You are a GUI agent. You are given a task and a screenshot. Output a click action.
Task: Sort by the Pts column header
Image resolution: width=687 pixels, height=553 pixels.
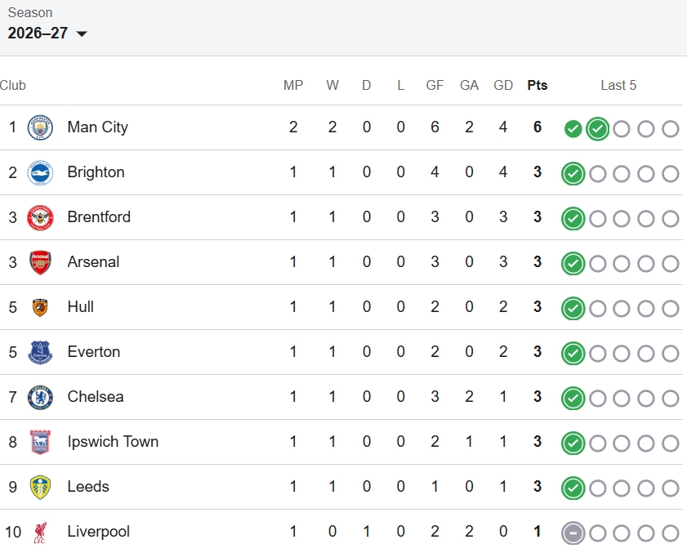tap(538, 85)
